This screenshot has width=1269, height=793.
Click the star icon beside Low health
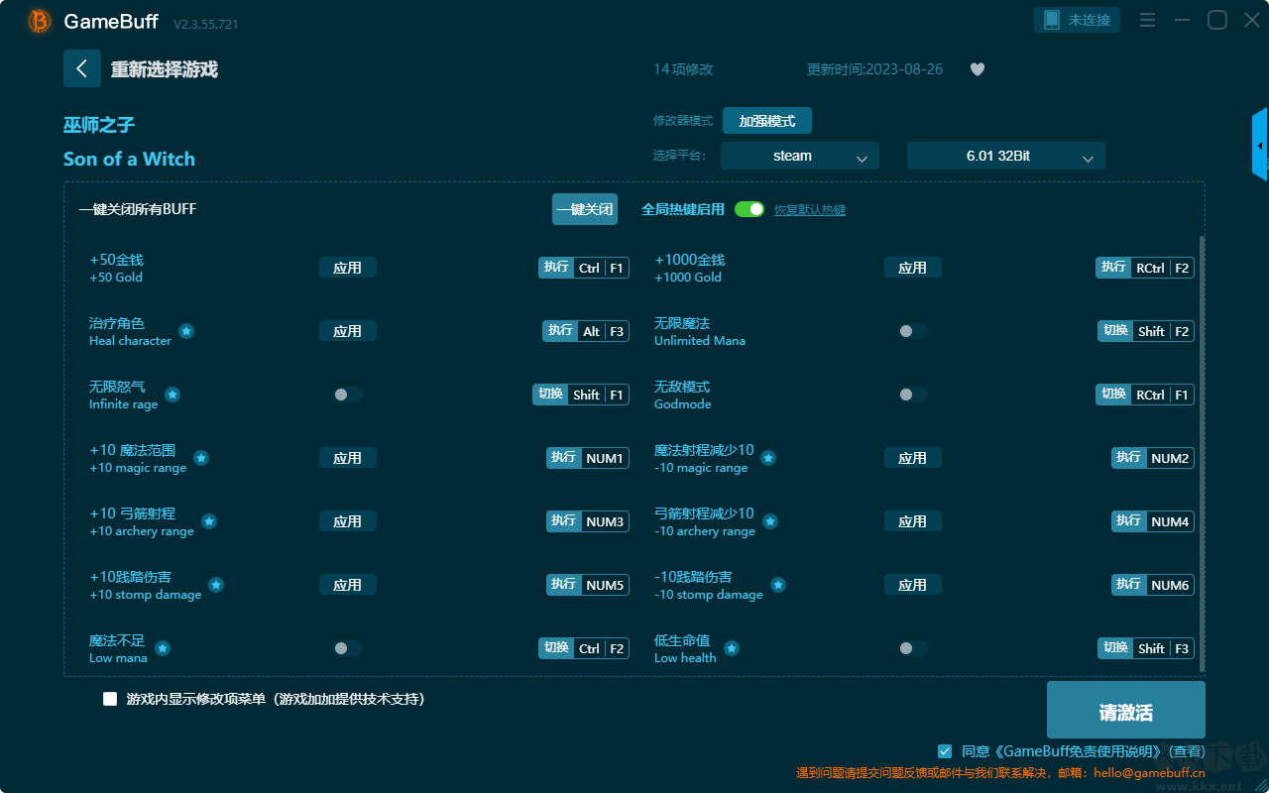(732, 648)
